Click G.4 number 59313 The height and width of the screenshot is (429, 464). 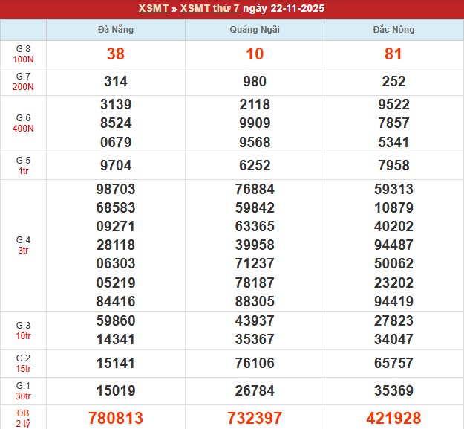(393, 189)
